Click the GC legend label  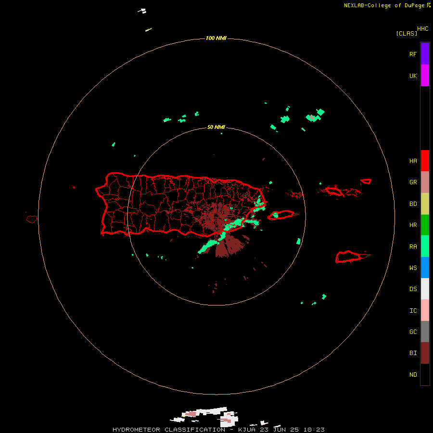(413, 332)
